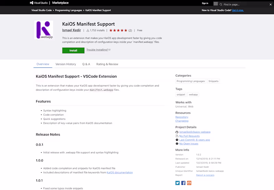Open the Trouble Installing? link
274x190 pixels.
click(x=98, y=50)
